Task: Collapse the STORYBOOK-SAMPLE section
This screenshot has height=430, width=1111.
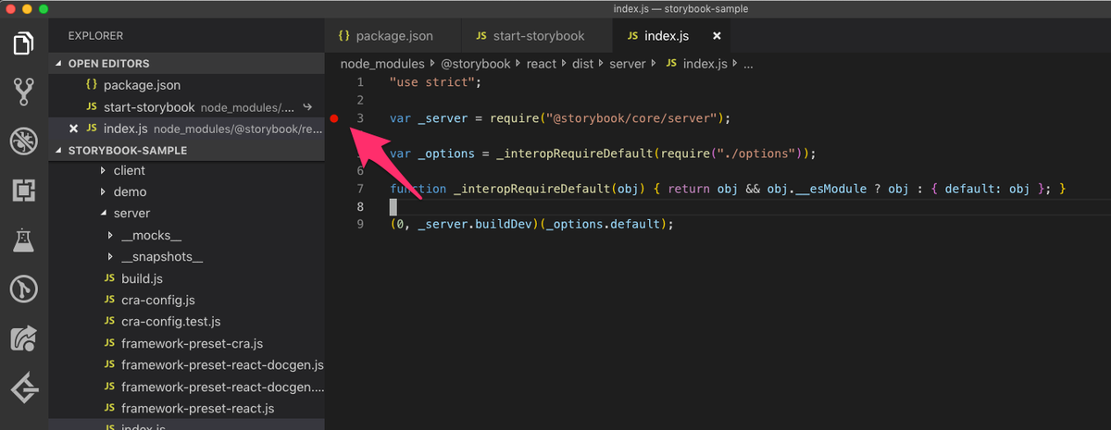Action: click(60, 150)
